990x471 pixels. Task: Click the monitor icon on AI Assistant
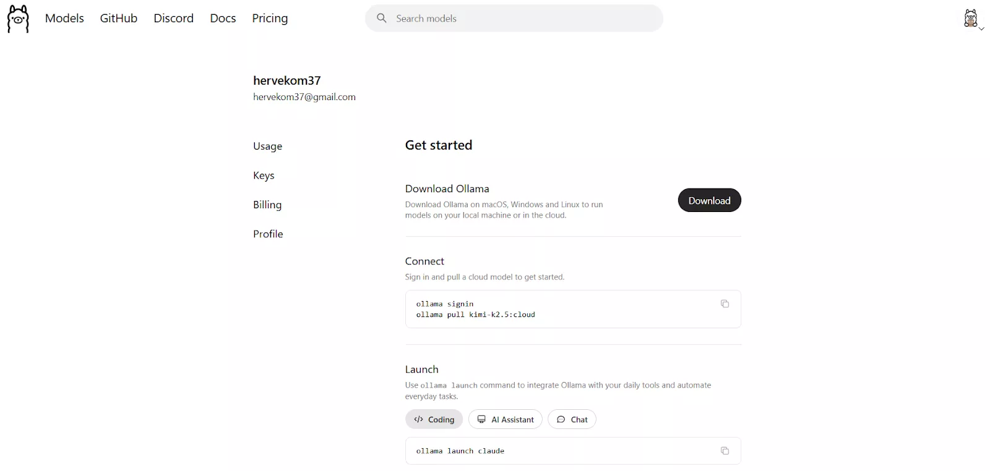tap(481, 419)
